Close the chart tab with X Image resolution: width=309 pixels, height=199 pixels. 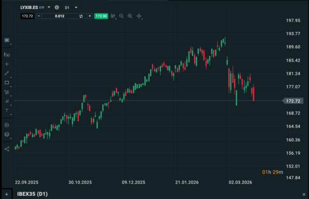pos(304,195)
